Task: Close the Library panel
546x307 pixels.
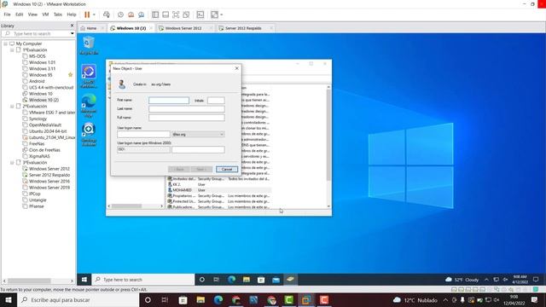Action: tap(72, 26)
